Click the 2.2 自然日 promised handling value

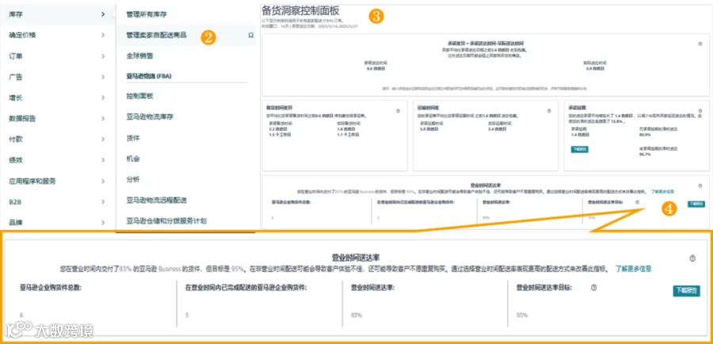278,128
